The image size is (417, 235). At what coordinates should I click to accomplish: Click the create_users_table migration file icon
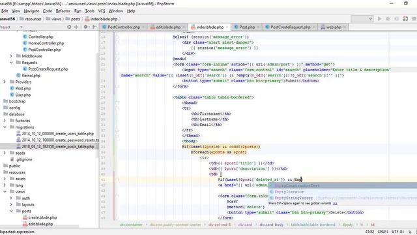(x=18, y=133)
